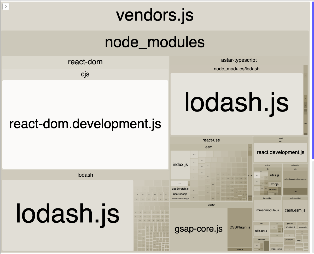314x254 pixels.
Task: Select the react-dom.development.js module block
Action: [x=85, y=125]
